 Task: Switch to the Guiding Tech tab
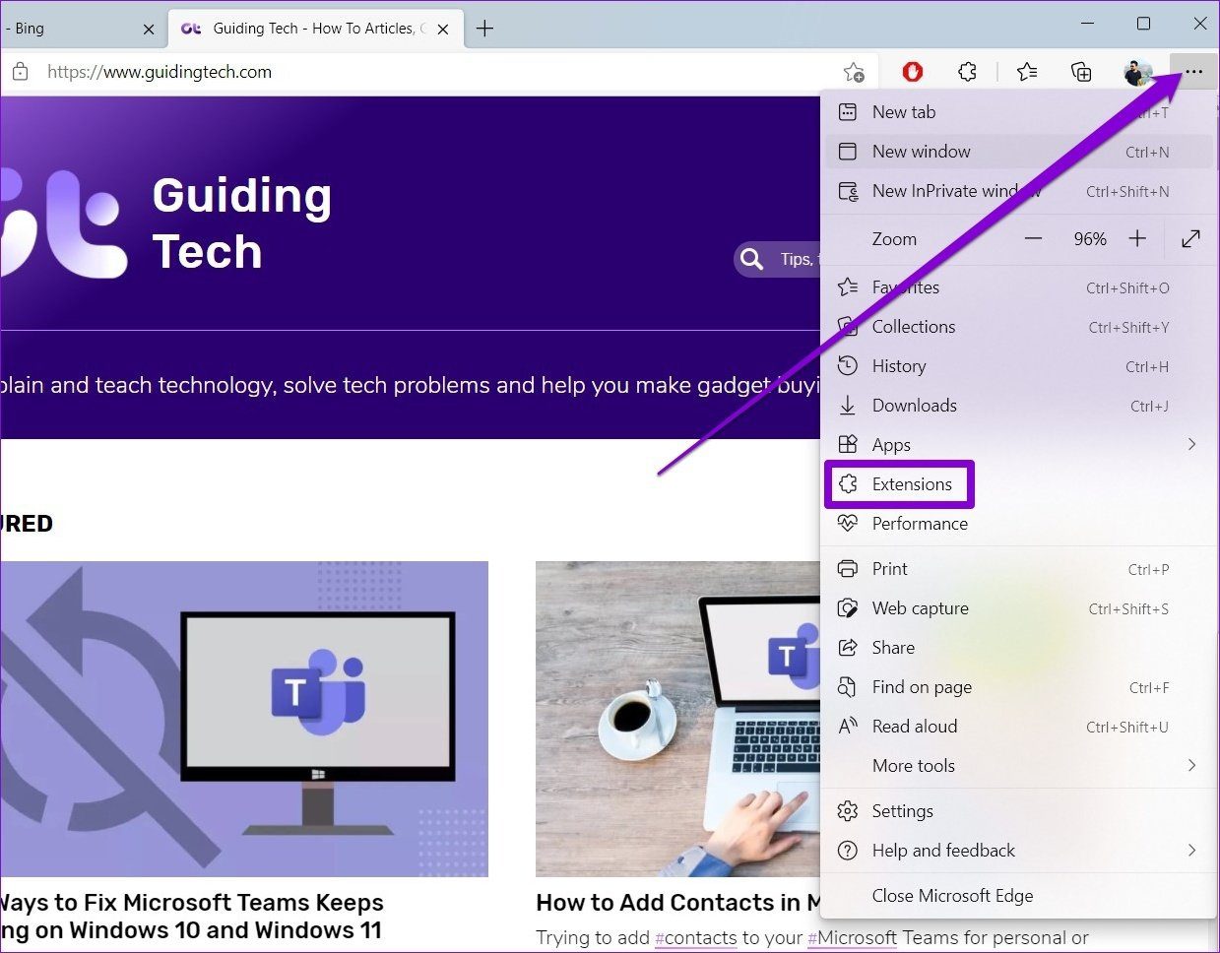point(315,29)
